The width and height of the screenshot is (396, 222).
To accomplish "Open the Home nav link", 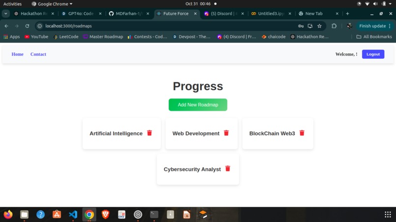I will point(17,54).
